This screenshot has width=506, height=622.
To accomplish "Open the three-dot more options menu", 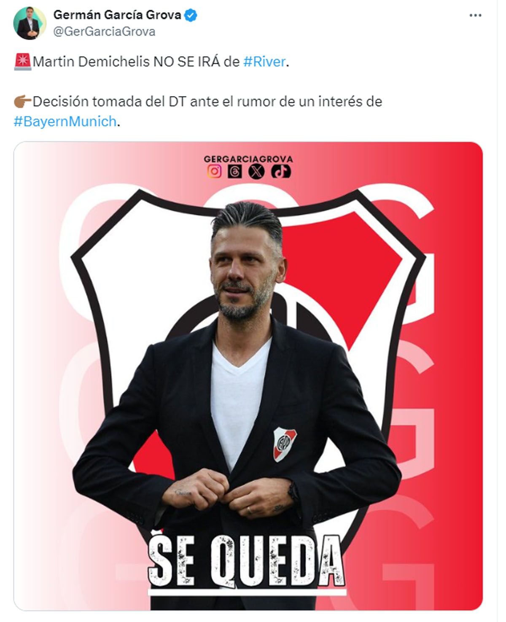I will pos(475,16).
